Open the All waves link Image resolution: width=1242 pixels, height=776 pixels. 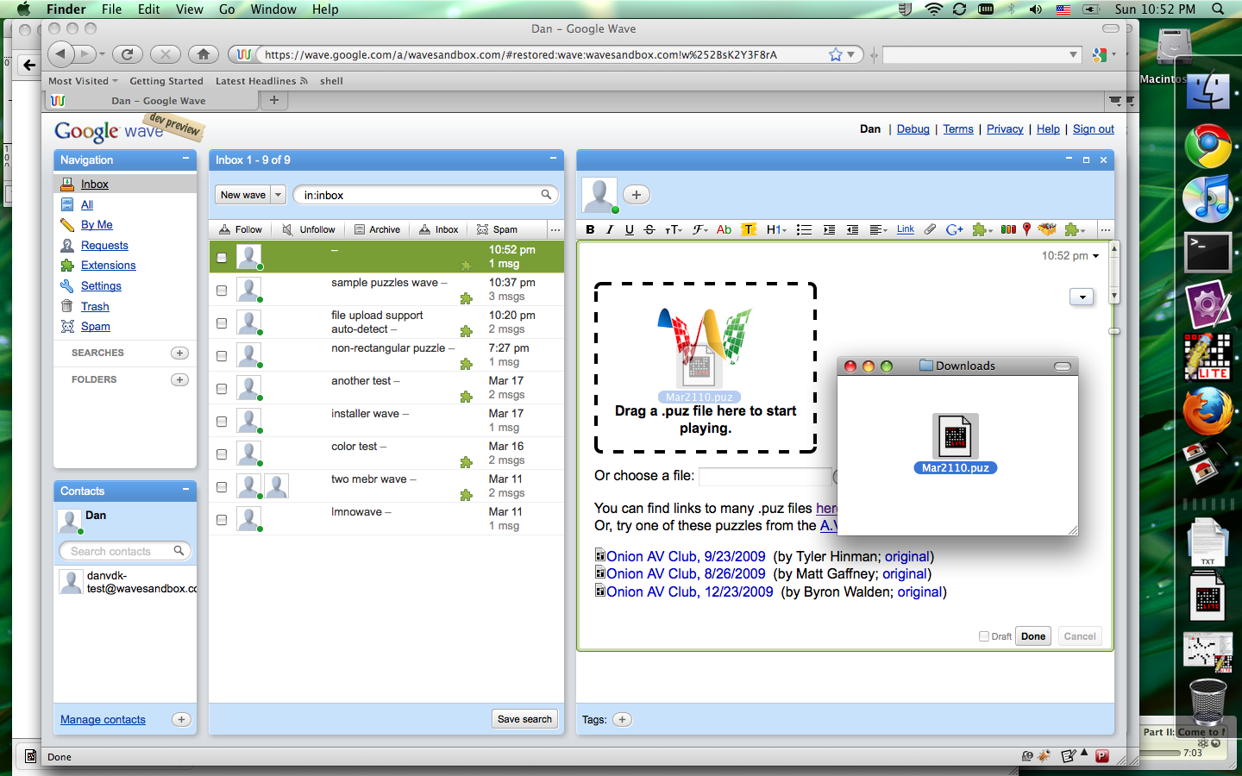tap(87, 204)
